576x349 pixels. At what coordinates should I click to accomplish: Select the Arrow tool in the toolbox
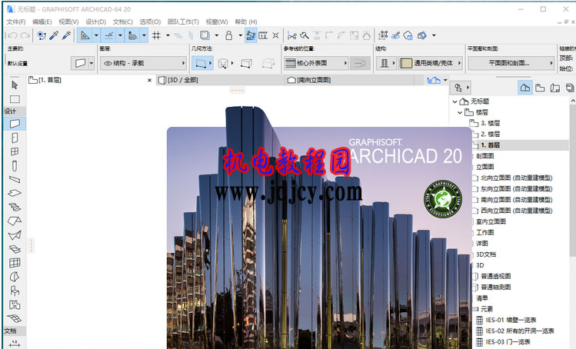tap(15, 85)
